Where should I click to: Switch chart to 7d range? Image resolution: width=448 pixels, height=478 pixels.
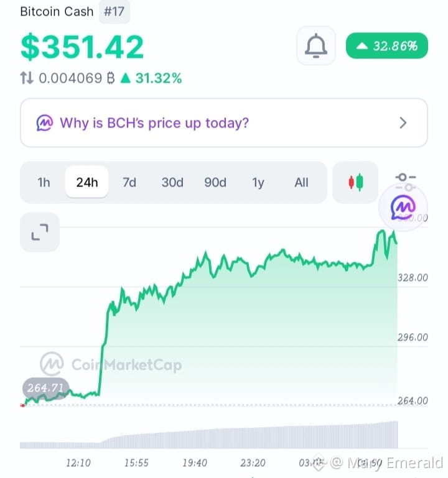tap(129, 182)
